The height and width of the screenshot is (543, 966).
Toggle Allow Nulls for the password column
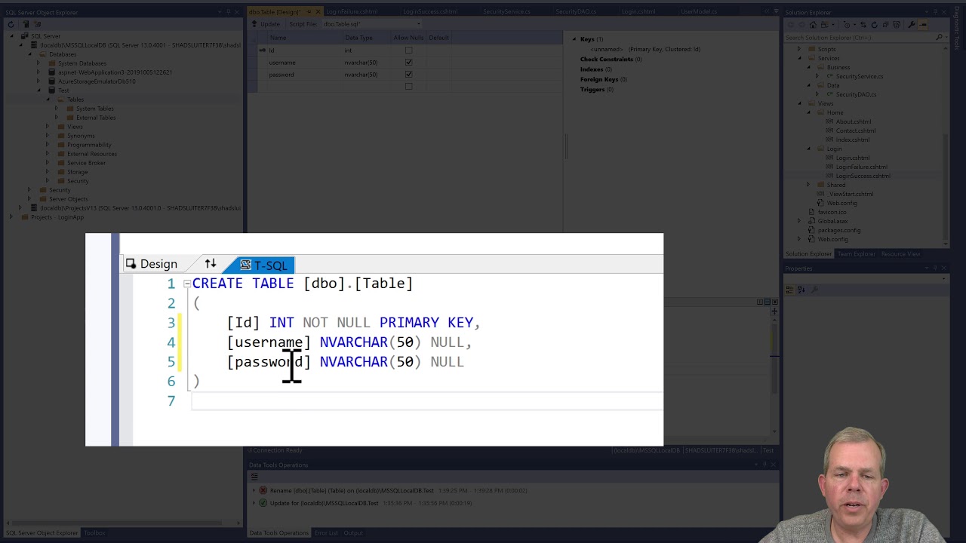pyautogui.click(x=408, y=75)
